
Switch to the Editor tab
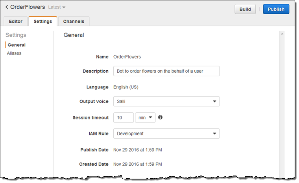click(x=16, y=21)
